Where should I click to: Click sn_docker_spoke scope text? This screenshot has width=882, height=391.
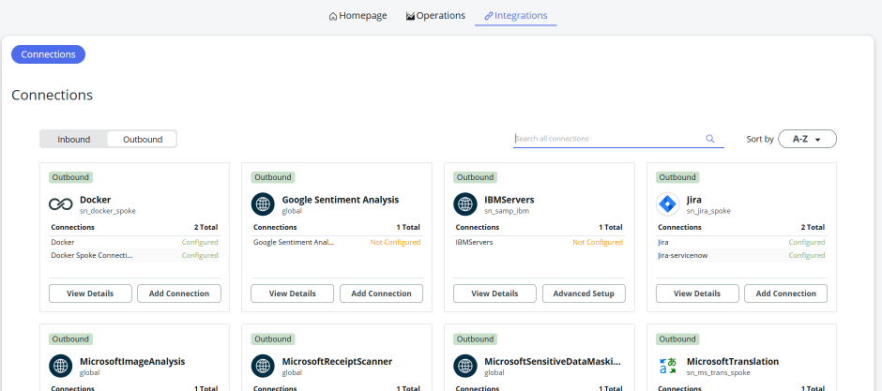coord(108,211)
